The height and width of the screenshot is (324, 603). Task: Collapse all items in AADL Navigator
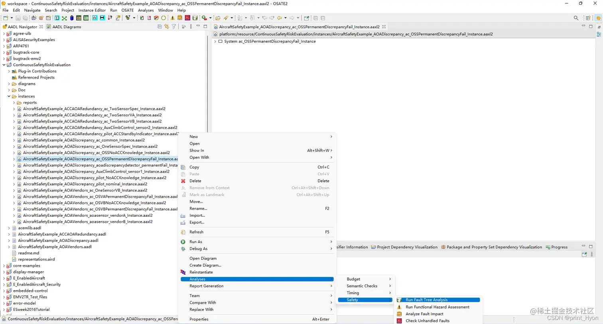tap(160, 27)
